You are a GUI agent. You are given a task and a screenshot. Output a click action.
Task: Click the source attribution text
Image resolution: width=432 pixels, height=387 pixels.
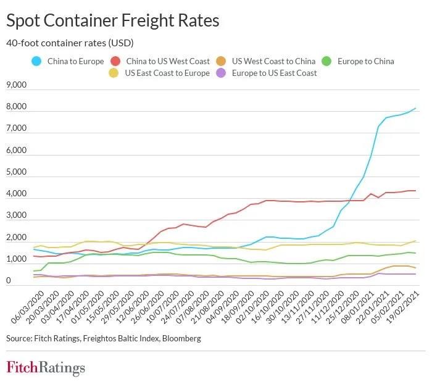pyautogui.click(x=103, y=338)
